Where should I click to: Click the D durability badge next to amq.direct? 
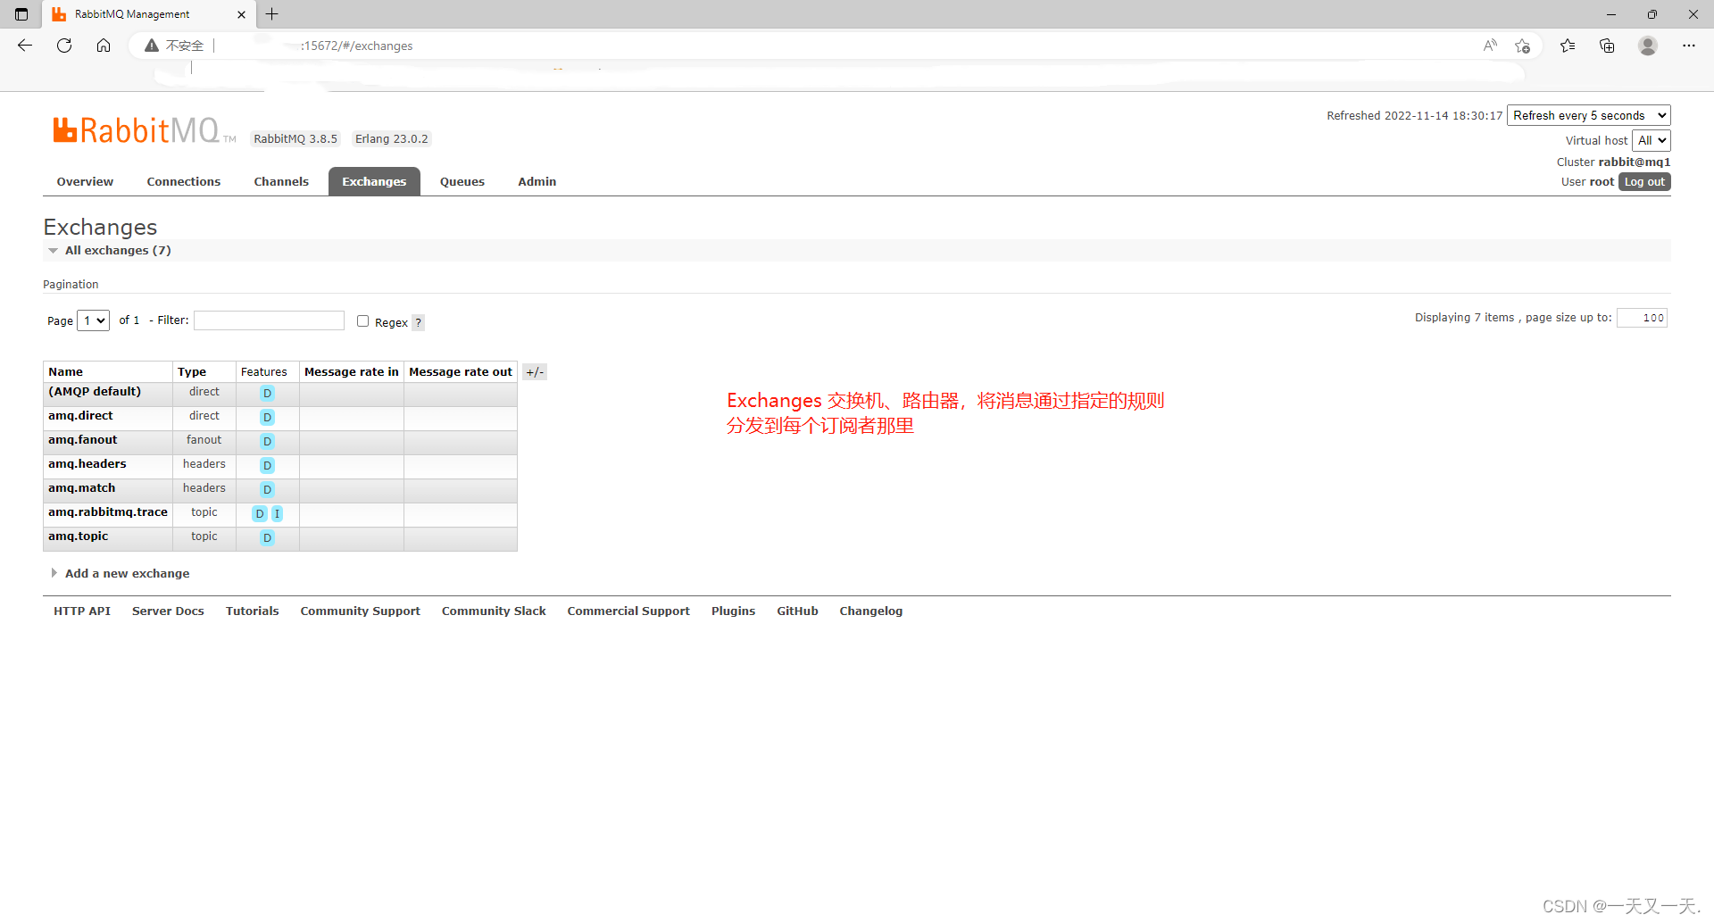point(267,417)
